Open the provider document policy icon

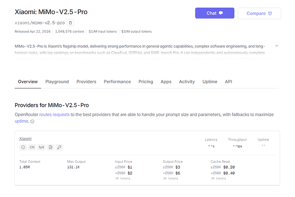tap(50, 147)
